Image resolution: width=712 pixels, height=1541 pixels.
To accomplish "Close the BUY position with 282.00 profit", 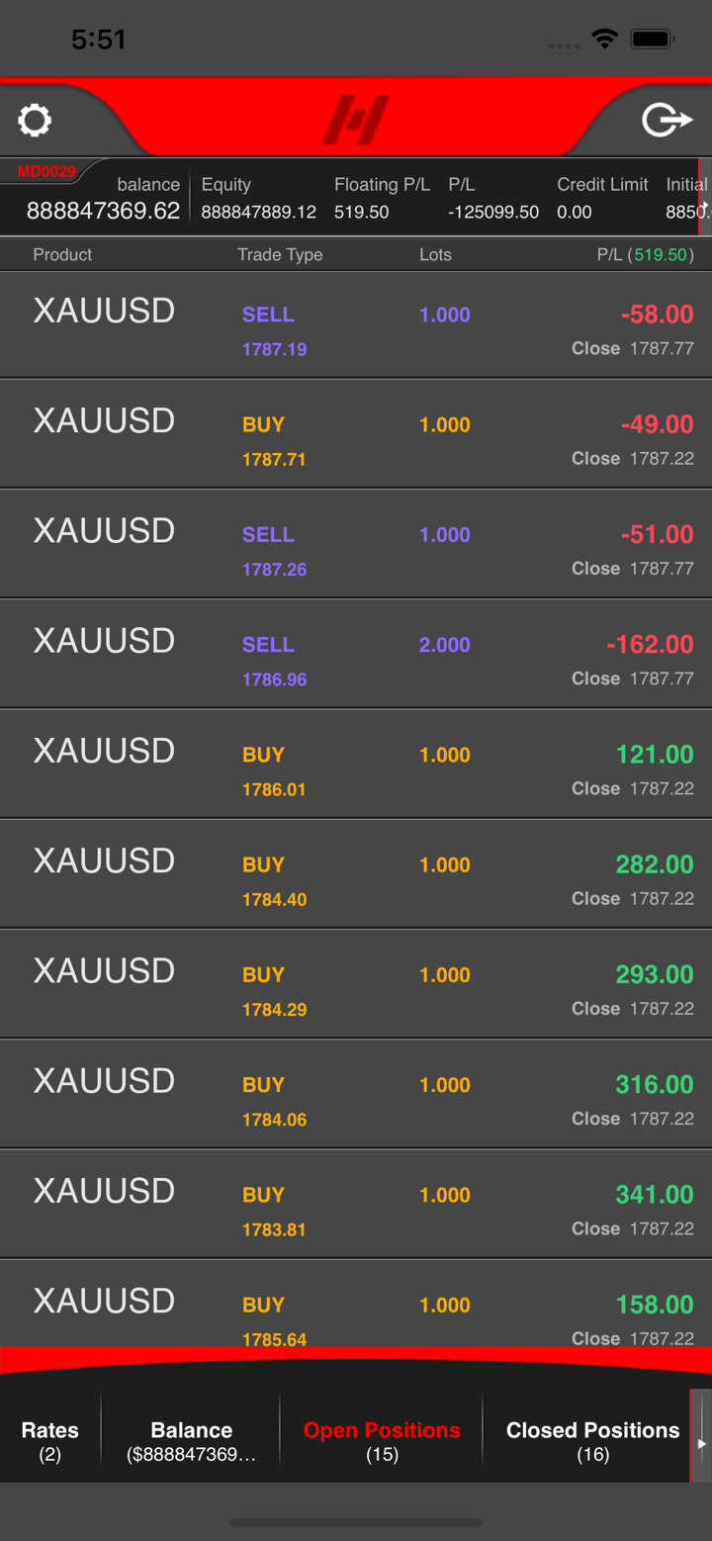I will (596, 898).
